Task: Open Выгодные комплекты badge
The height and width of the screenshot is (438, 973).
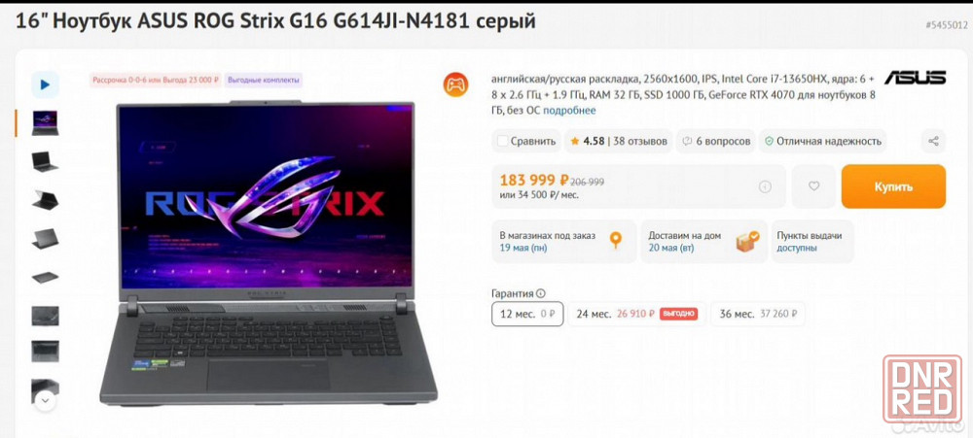Action: (264, 80)
